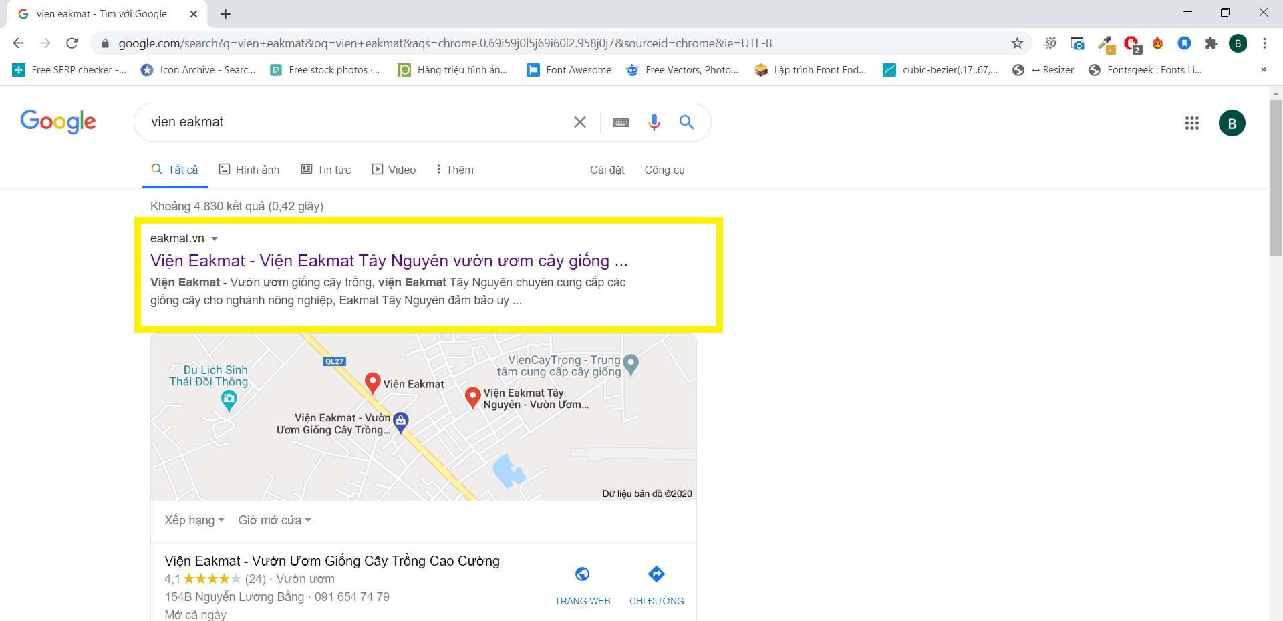The image size is (1283, 621).
Task: Click the Du Lịch Sinh Thái map marker
Action: tap(229, 401)
